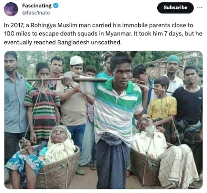Viewport: 207px width, 193px height.
Task: Open the Fascinating profile avatar
Action: 11,9
